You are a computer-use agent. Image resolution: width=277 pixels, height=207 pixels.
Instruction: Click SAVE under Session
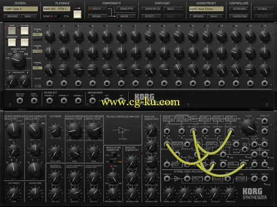(29, 16)
